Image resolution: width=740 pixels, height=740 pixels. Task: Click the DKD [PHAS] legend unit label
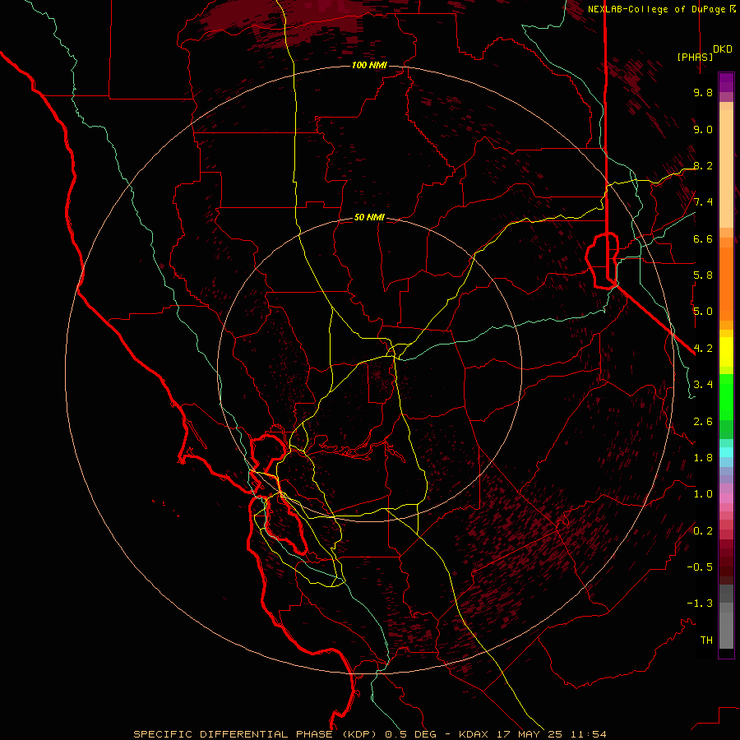point(705,53)
